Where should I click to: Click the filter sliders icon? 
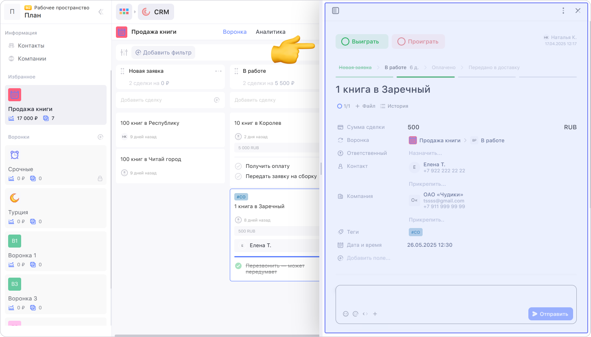point(124,52)
